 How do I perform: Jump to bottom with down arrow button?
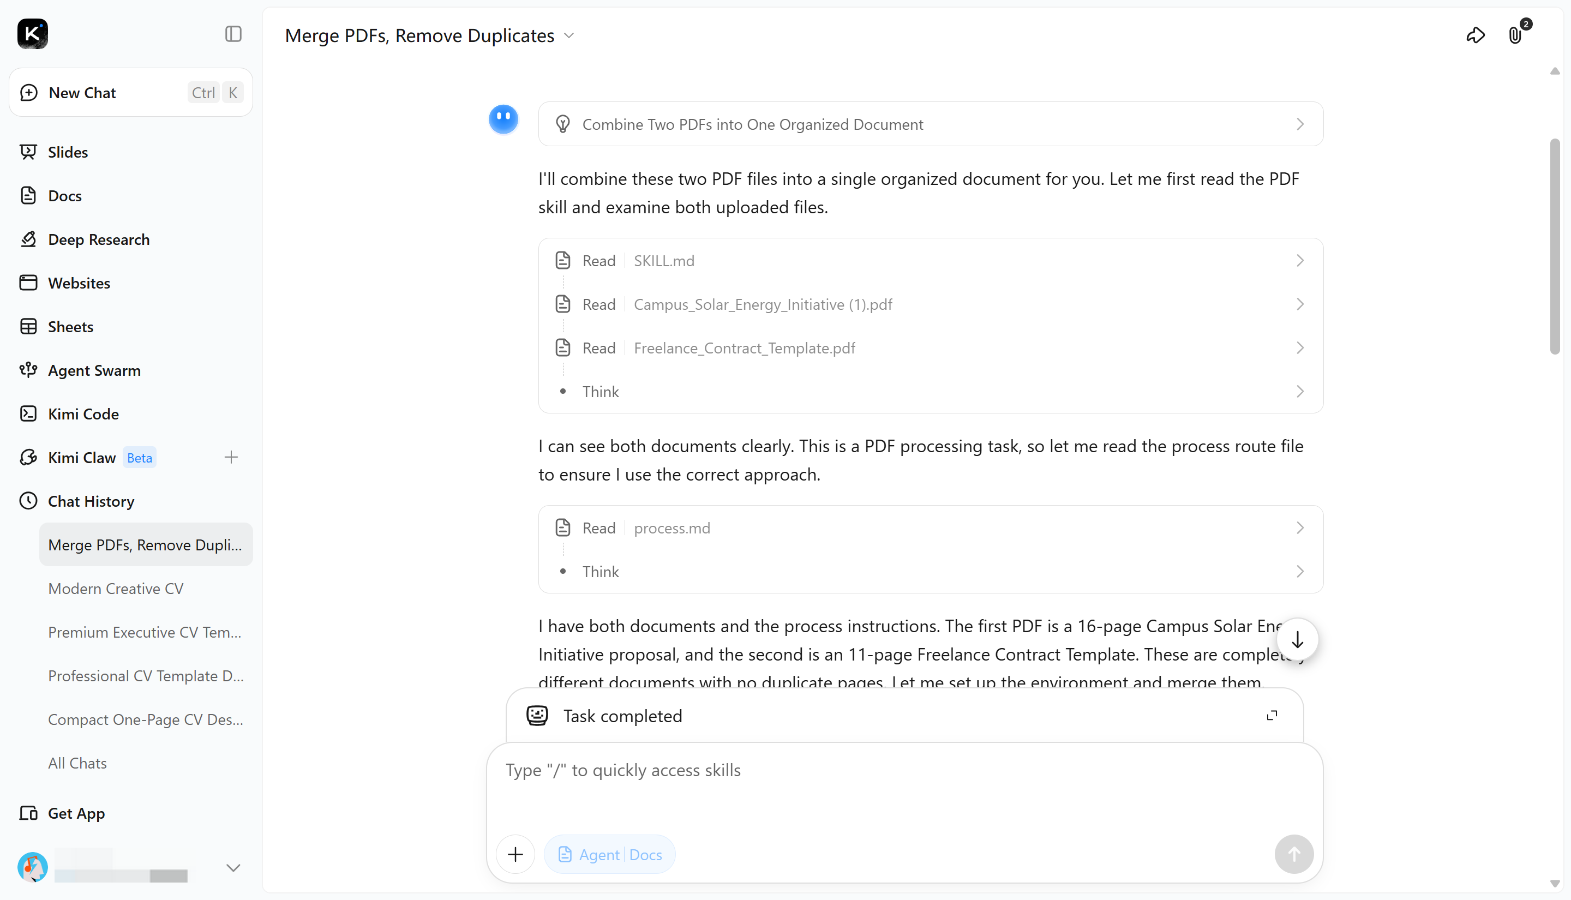pyautogui.click(x=1297, y=640)
